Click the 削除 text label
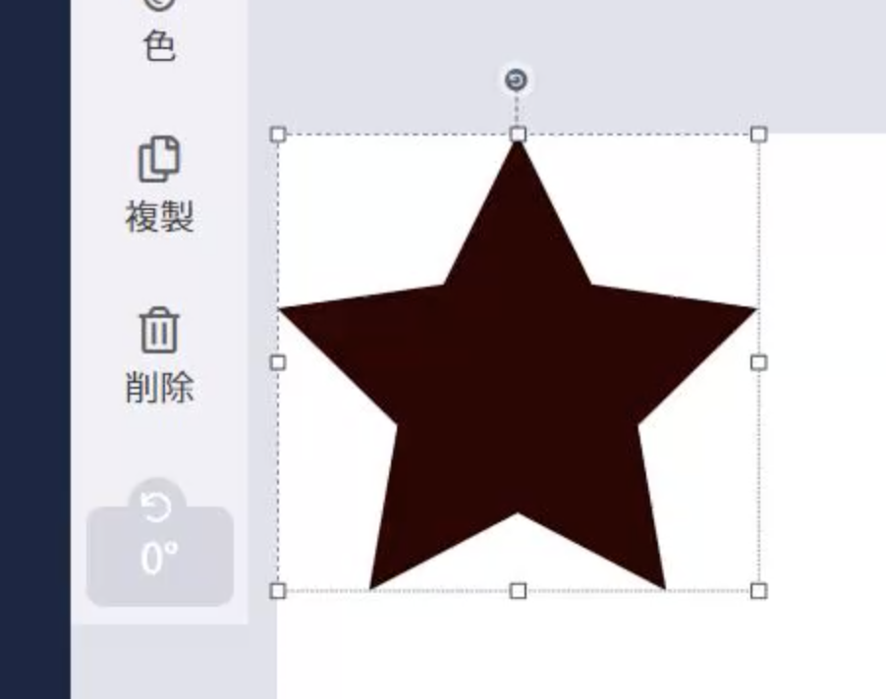This screenshot has width=886, height=699. tap(159, 388)
